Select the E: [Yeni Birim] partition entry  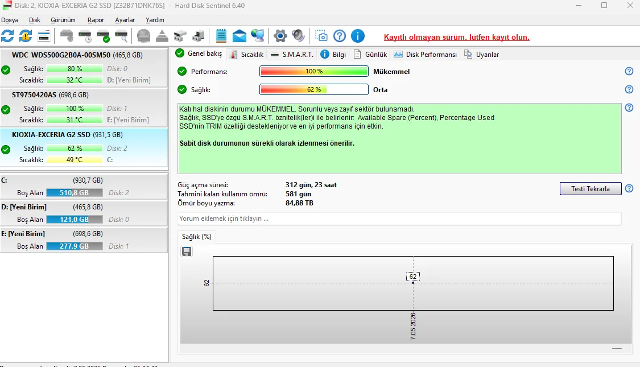(84, 240)
